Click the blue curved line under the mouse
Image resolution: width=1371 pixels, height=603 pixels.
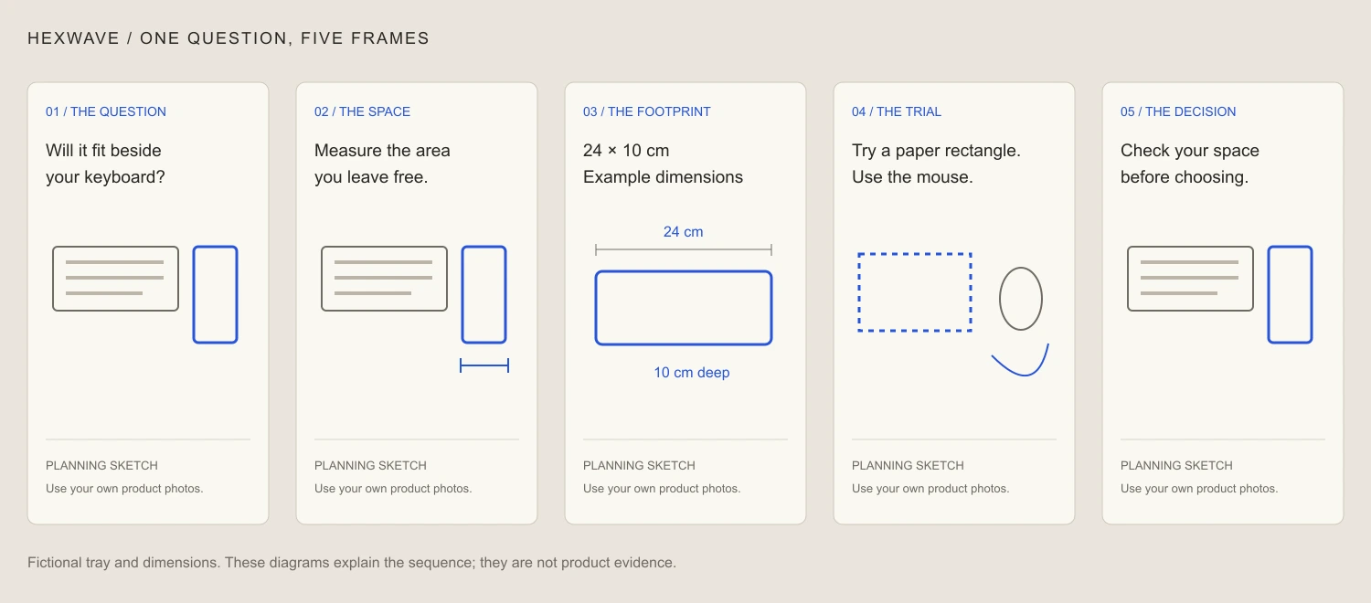(x=1020, y=361)
